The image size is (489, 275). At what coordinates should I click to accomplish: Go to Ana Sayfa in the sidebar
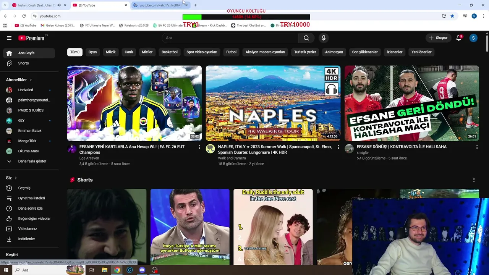tap(29, 53)
